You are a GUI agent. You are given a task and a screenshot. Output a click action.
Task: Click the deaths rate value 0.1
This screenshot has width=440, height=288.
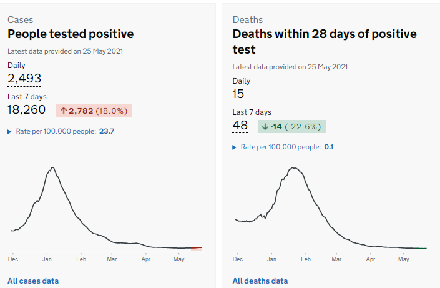(x=329, y=147)
